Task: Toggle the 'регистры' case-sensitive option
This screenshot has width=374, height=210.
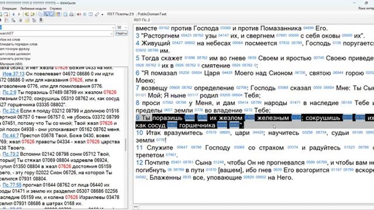Action: 15,58
